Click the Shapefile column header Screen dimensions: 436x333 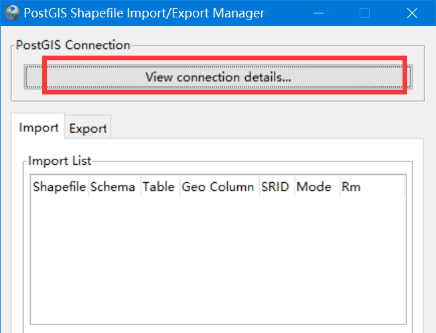tap(59, 187)
